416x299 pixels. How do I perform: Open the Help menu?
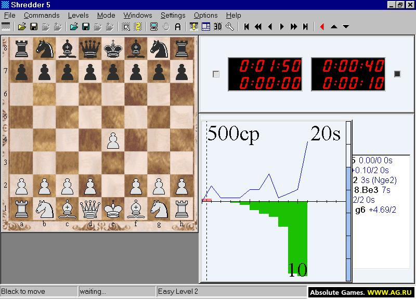(x=233, y=16)
